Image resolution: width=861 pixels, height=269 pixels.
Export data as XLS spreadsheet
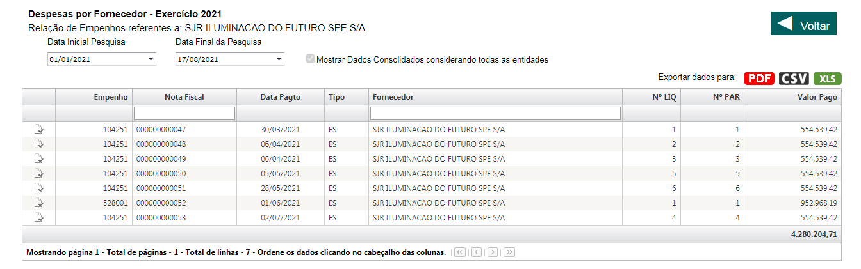click(x=827, y=79)
